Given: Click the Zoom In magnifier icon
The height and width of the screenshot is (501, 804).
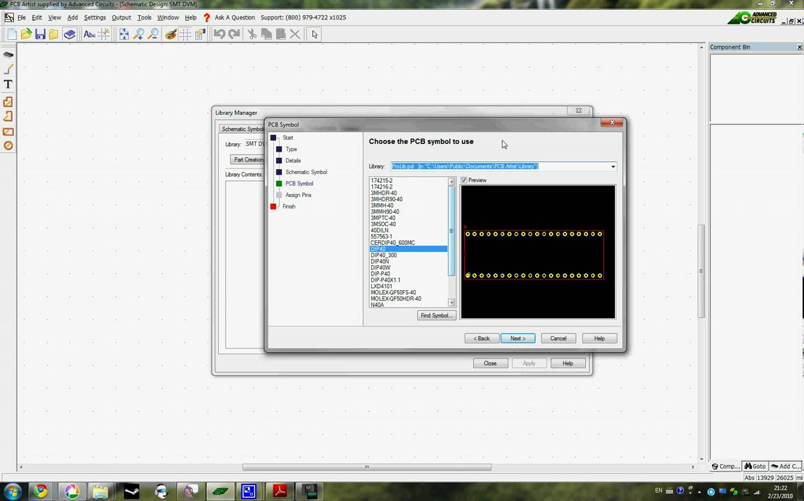Looking at the screenshot, I should coord(139,34).
